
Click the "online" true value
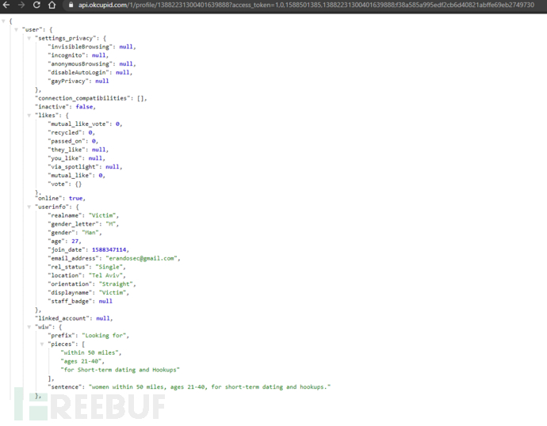(x=75, y=198)
